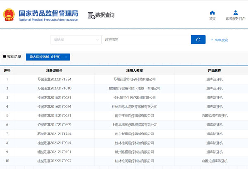Remove the 境内医疗器械 (注册) filter tag
Viewport: 248px width, 169px height.
pos(66,57)
